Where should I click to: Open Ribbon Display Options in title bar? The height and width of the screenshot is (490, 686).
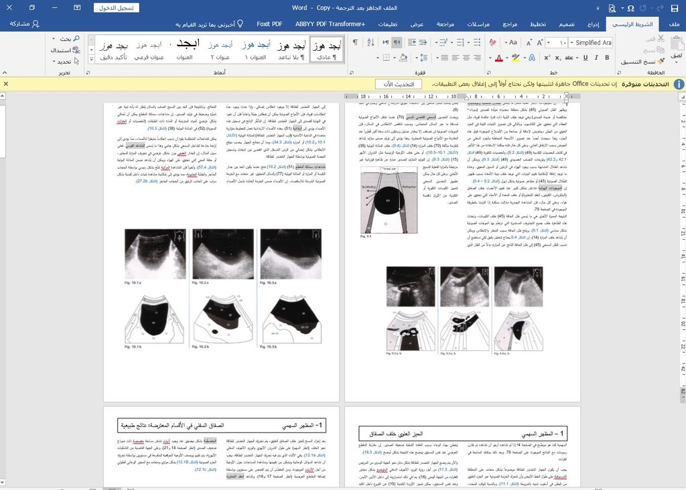point(77,8)
